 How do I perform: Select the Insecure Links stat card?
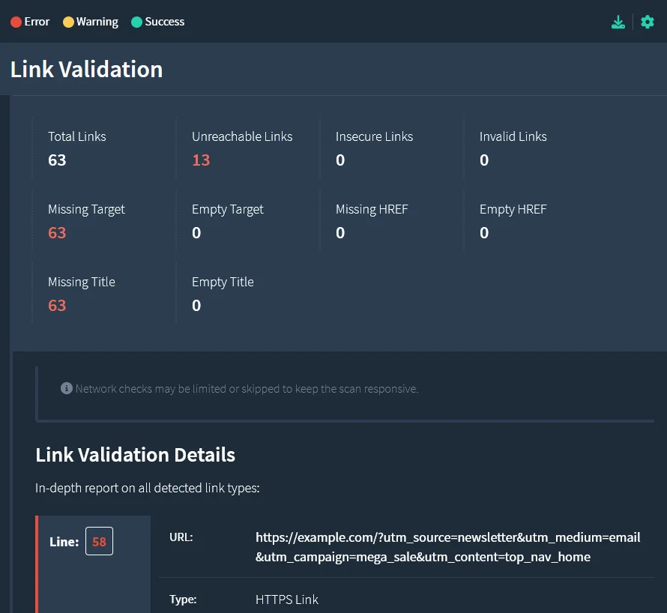374,148
